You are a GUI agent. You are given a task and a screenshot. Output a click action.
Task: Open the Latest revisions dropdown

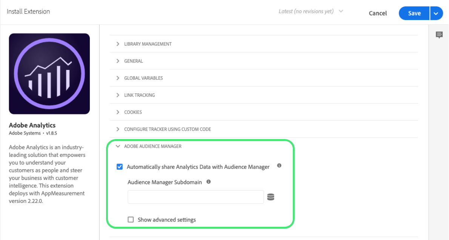pos(311,11)
